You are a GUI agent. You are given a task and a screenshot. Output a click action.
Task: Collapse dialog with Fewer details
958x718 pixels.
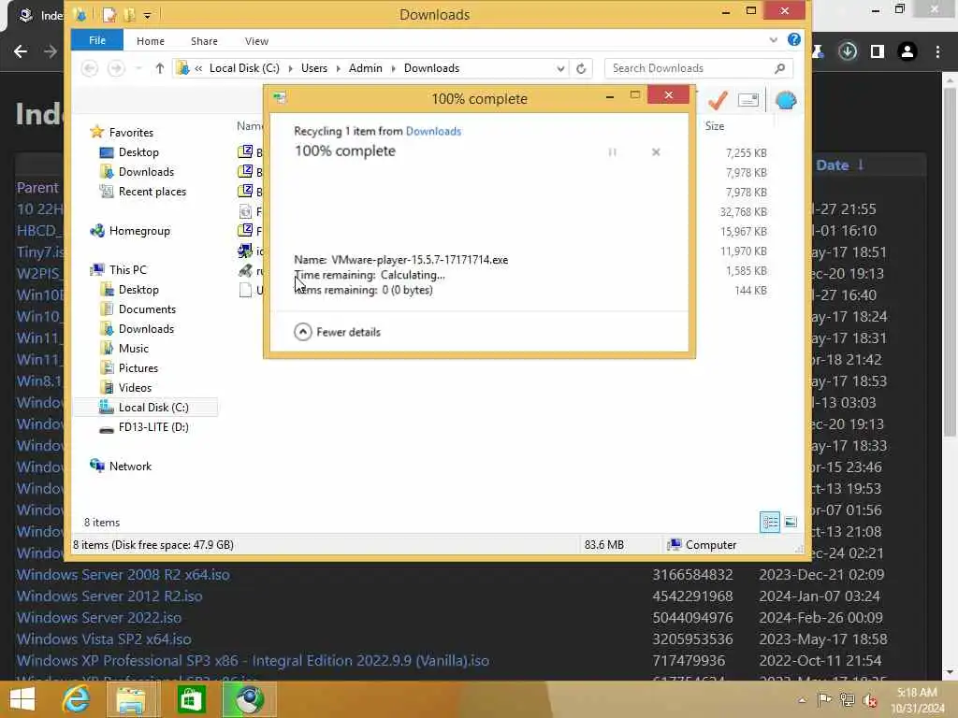coord(337,332)
